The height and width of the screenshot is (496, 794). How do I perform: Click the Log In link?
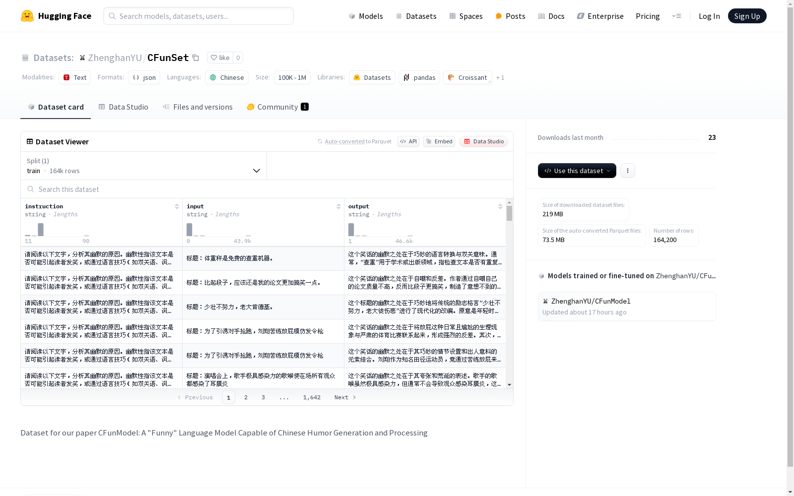click(709, 16)
